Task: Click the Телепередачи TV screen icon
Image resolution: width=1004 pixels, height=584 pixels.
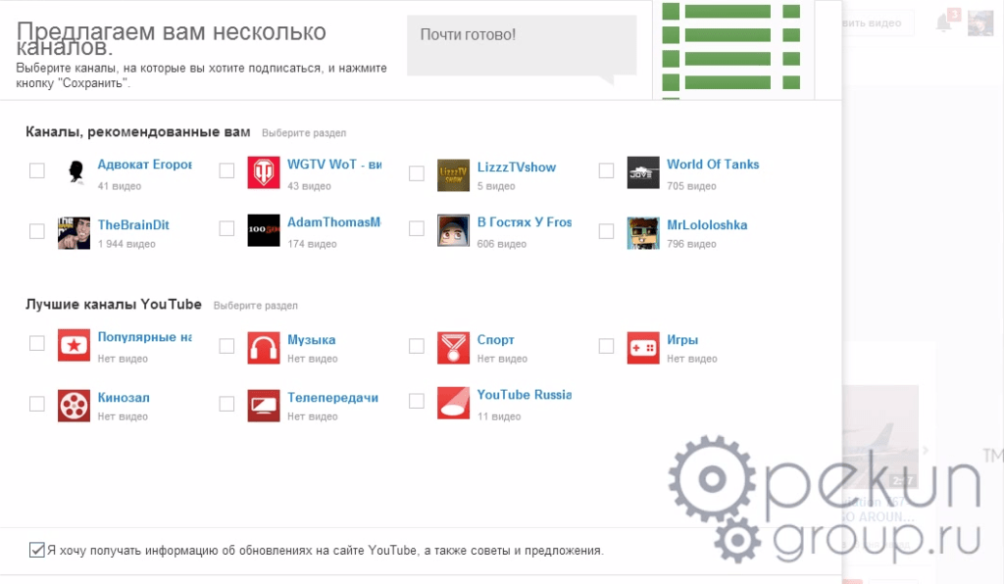Action: point(264,406)
